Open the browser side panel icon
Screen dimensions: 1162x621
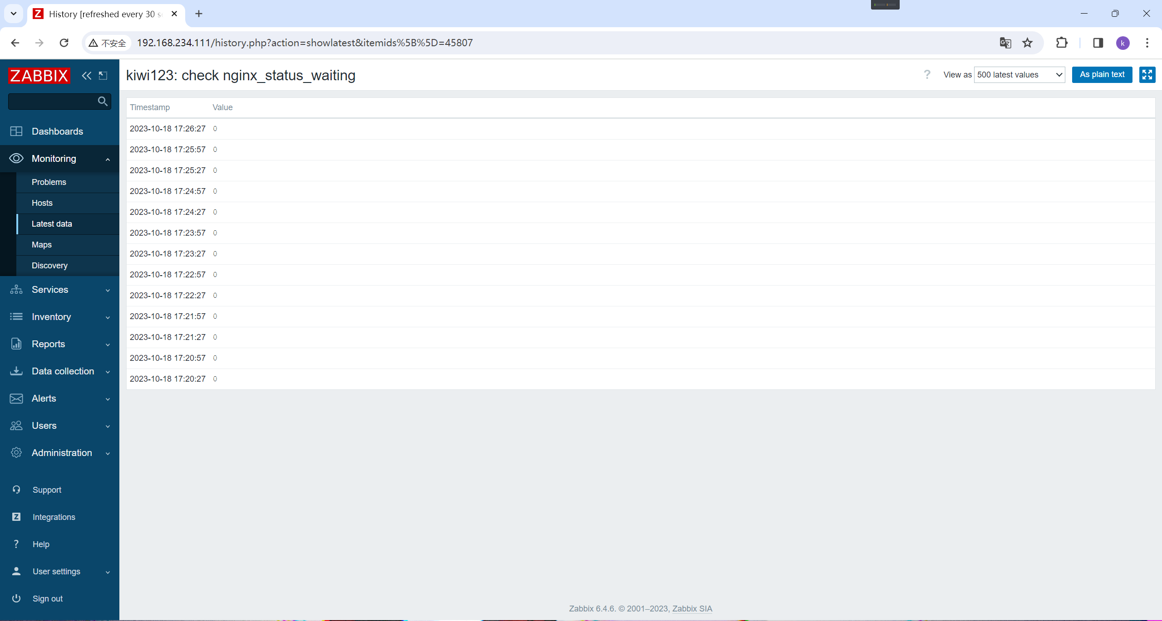(1098, 43)
